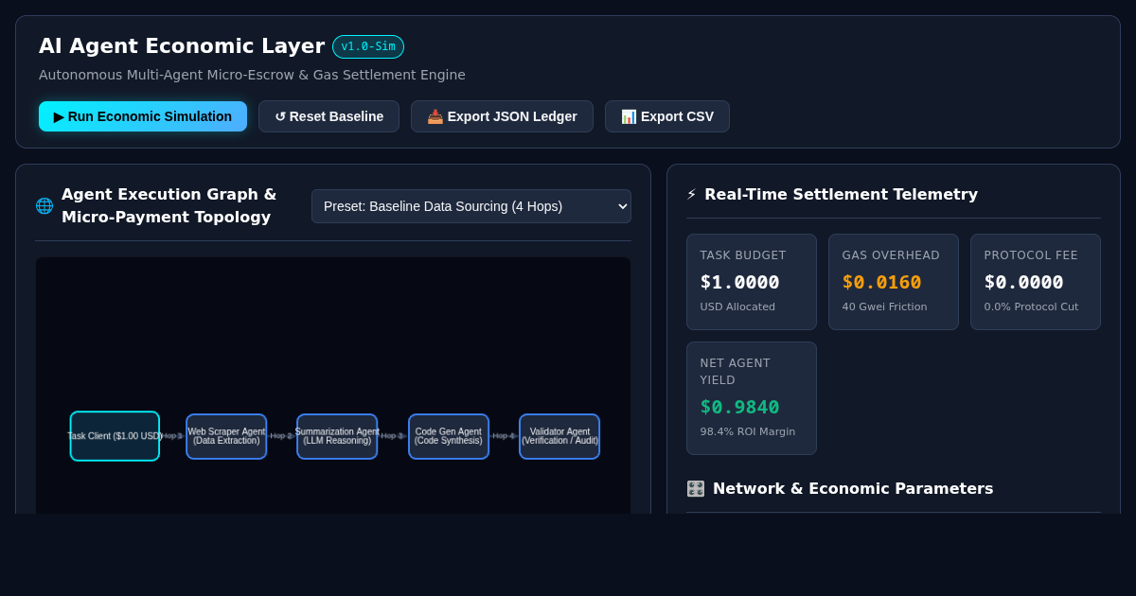This screenshot has height=596, width=1136.
Task: Select the Code Gen Agent node
Action: 449,436
